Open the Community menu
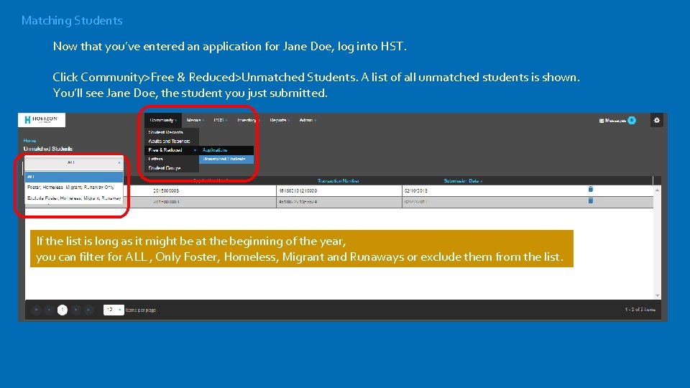 tap(163, 120)
